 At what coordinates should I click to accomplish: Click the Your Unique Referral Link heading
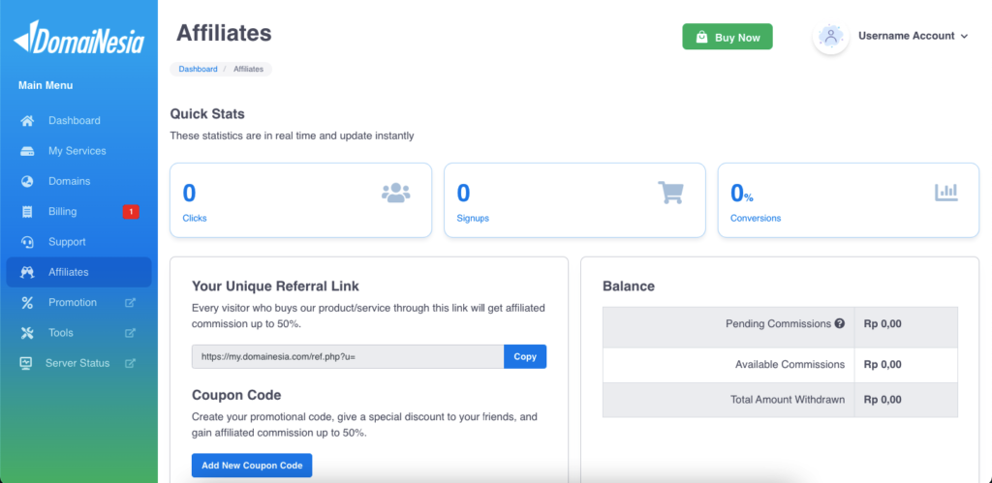pyautogui.click(x=275, y=286)
